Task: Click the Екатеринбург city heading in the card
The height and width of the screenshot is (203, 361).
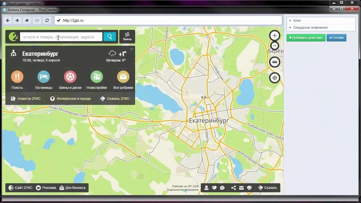Action: pyautogui.click(x=40, y=54)
